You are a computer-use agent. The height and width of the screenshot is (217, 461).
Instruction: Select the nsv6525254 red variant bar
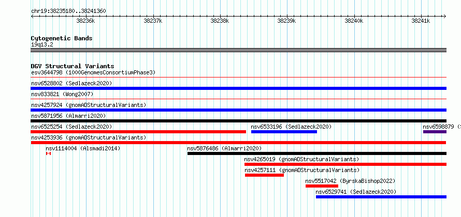tap(138, 132)
